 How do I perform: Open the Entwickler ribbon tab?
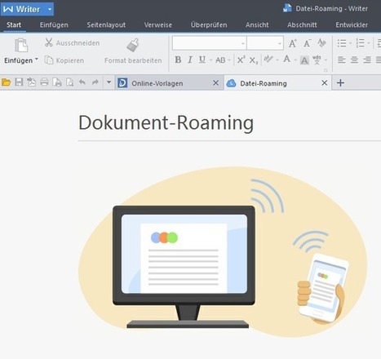[352, 25]
